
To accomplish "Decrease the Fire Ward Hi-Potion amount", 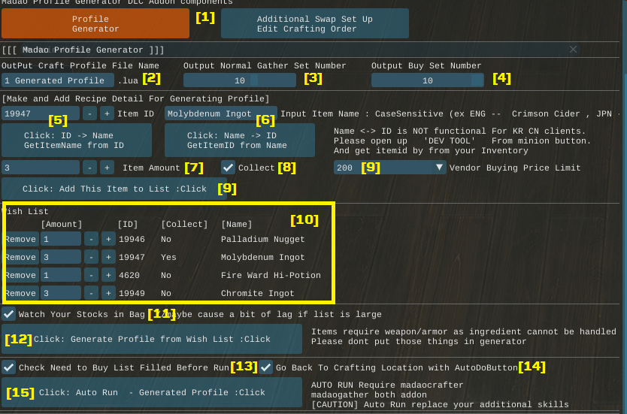I will (x=91, y=275).
